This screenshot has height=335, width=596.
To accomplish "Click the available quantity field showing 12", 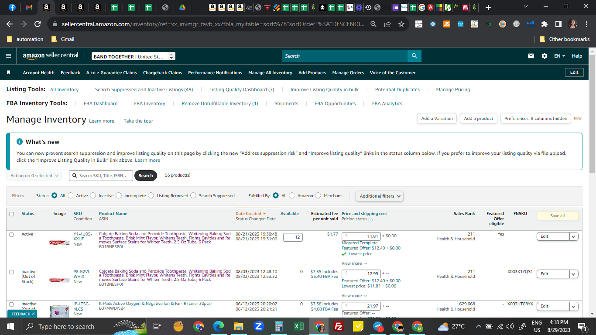I will (x=293, y=237).
